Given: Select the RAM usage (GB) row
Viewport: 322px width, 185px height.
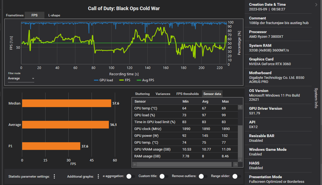Looking at the screenshot, I should coord(185,156).
